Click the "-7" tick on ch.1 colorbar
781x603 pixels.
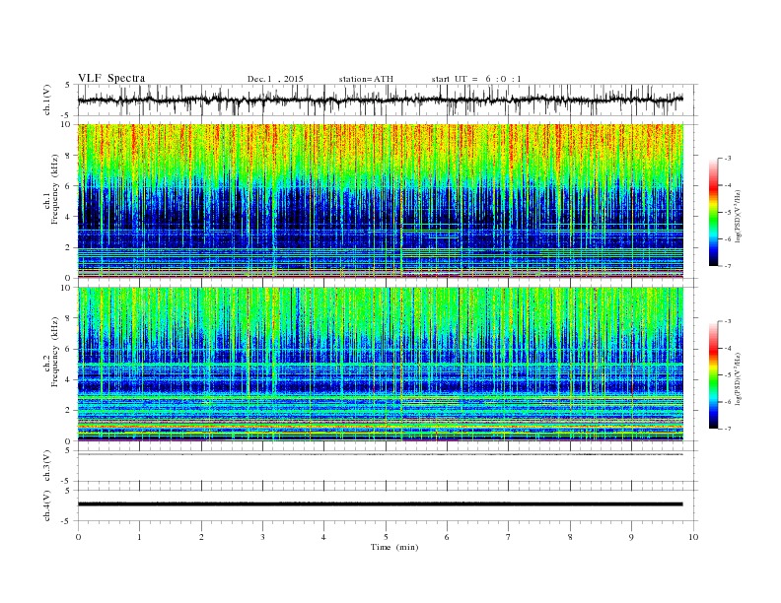[x=728, y=266]
